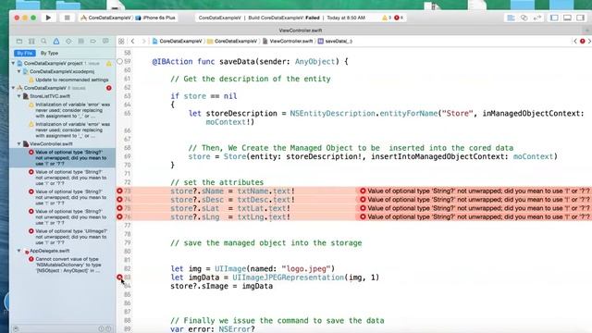
Task: Click the error marker in gutter at line 75
Action: tap(119, 208)
